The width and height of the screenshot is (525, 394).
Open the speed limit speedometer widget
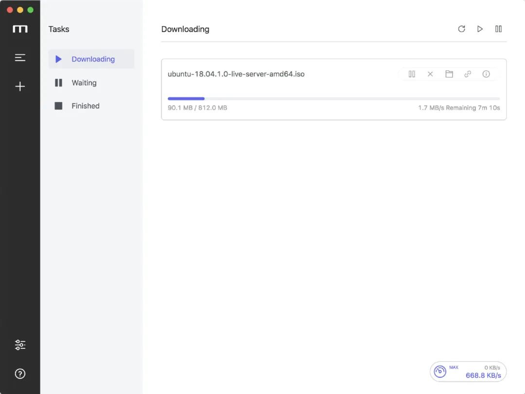[440, 372]
